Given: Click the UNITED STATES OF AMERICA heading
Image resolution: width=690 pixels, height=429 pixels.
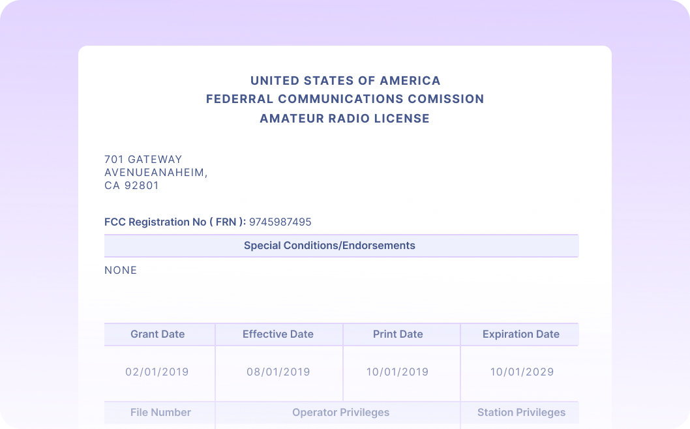Looking at the screenshot, I should (x=345, y=81).
